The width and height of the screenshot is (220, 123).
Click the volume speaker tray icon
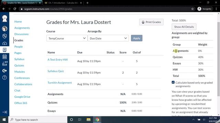pyautogui.click(x=204, y=120)
